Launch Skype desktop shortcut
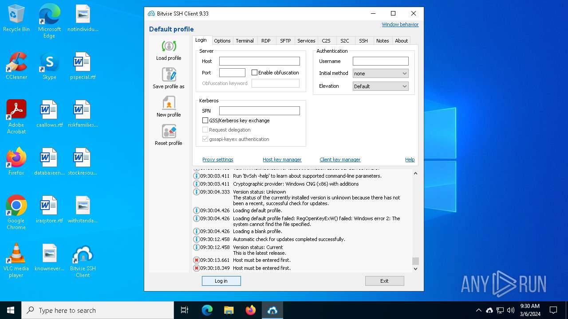The width and height of the screenshot is (568, 319). (49, 66)
